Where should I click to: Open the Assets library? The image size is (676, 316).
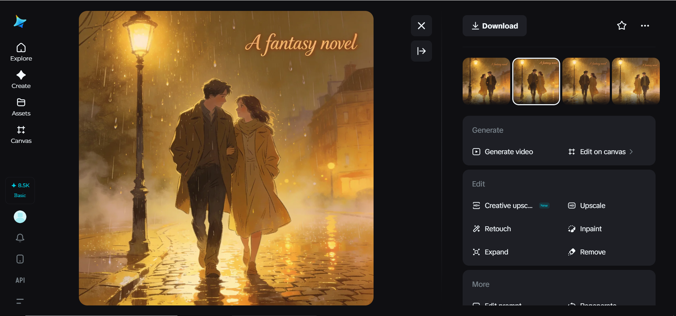pos(21,107)
